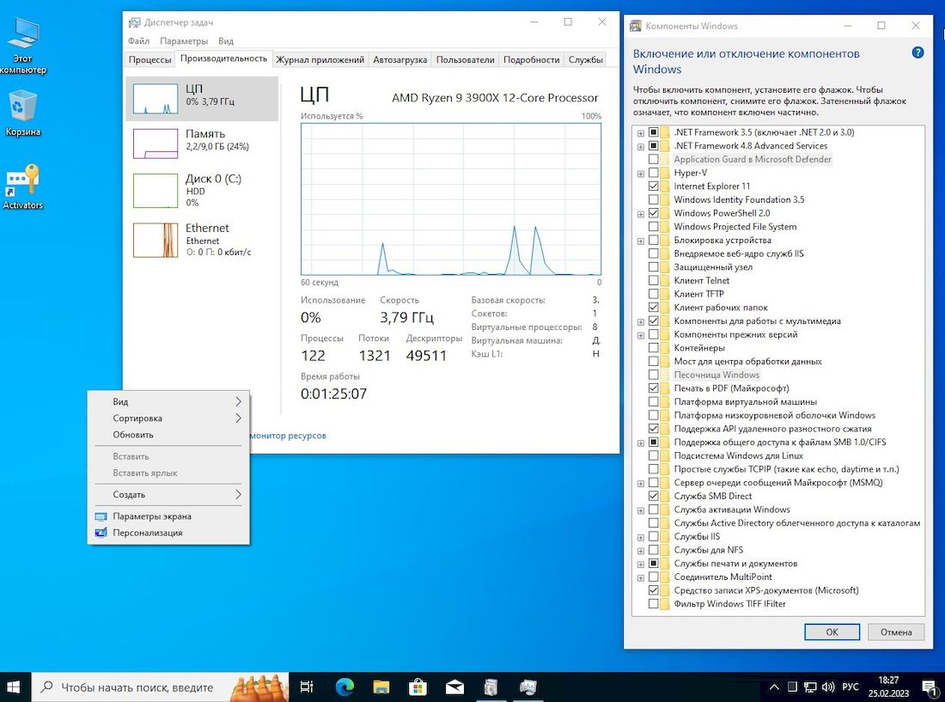The width and height of the screenshot is (945, 702).
Task: Click the Клиент Telnet folder icon
Action: pyautogui.click(x=665, y=280)
